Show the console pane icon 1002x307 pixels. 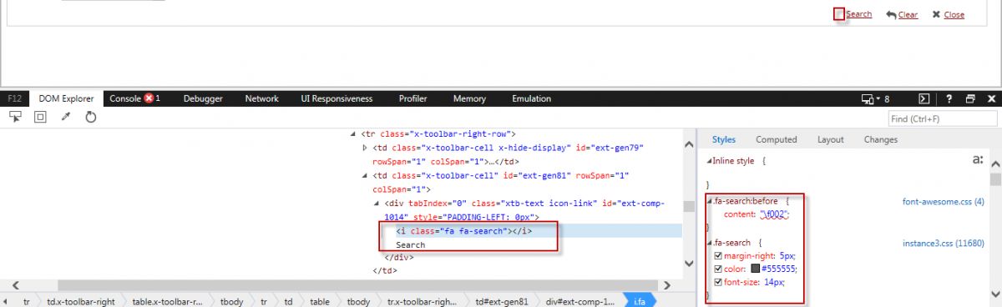[924, 98]
